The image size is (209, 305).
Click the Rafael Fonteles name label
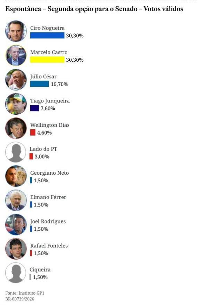(49, 246)
